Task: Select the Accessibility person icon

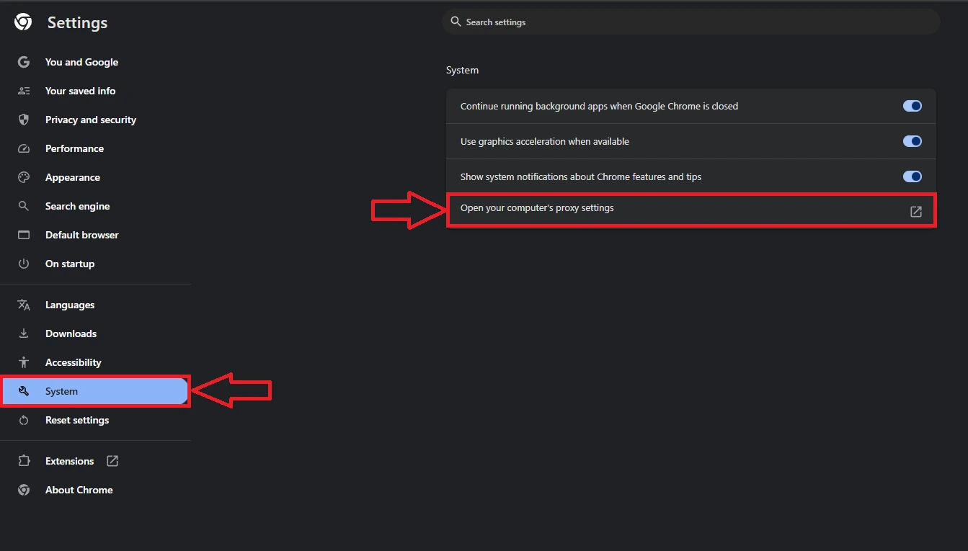Action: click(23, 362)
